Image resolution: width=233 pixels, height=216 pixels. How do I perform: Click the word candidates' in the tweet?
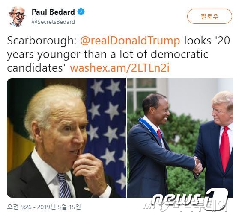[x=37, y=68]
